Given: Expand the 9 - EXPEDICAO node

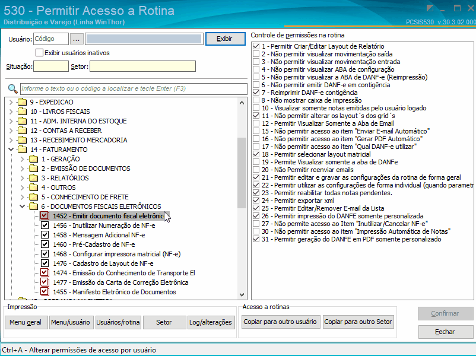Looking at the screenshot, I should point(11,102).
